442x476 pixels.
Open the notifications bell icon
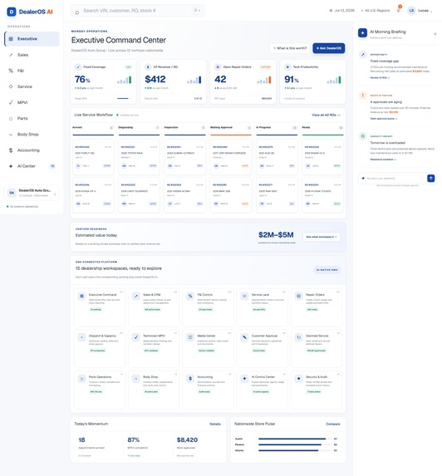pyautogui.click(x=398, y=10)
